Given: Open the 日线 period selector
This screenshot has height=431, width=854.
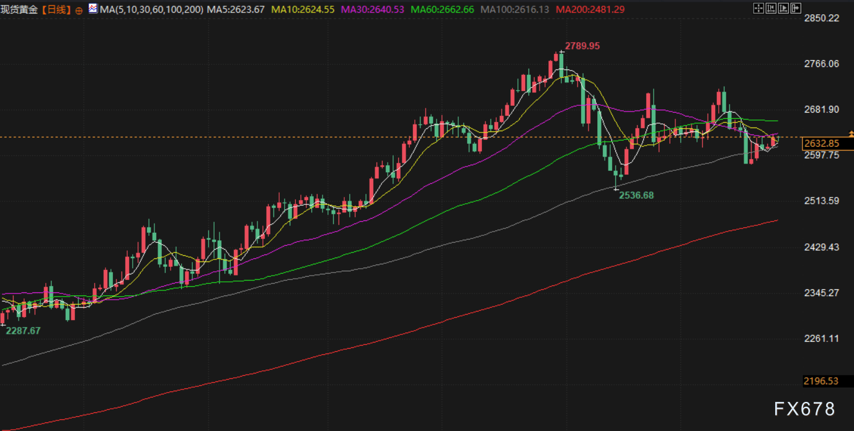Looking at the screenshot, I should (55, 10).
